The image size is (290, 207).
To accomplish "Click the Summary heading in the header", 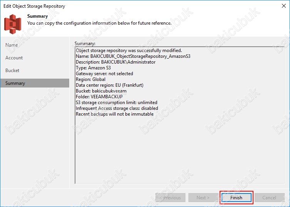I will [38, 16].
